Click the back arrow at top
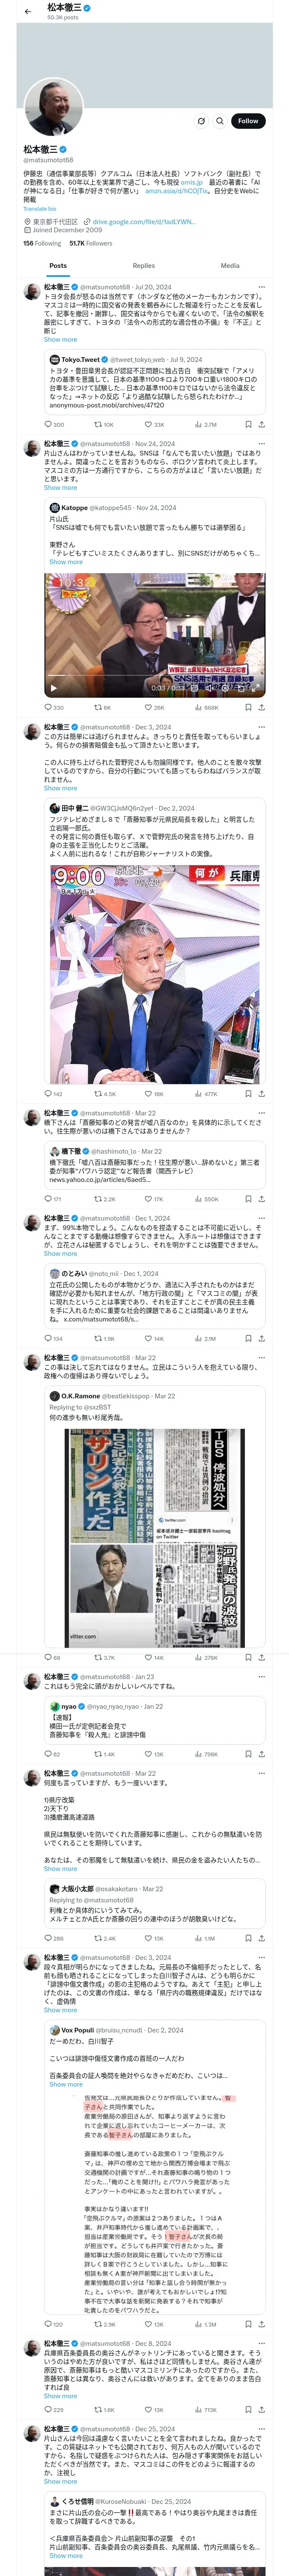Screen dimensions: 289x2576 [x=28, y=11]
